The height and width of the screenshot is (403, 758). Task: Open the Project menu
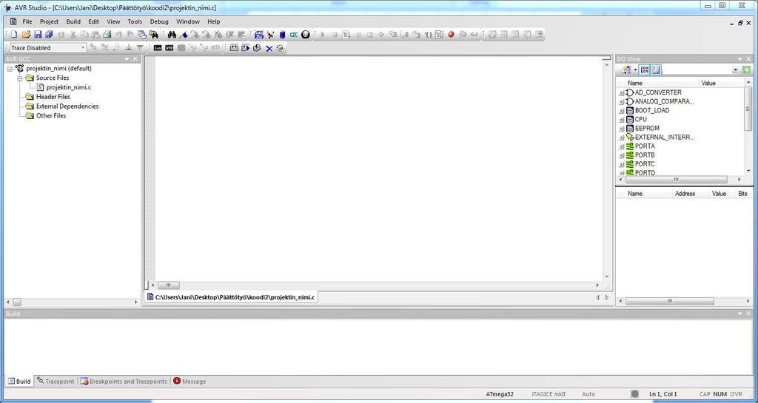pyautogui.click(x=49, y=21)
